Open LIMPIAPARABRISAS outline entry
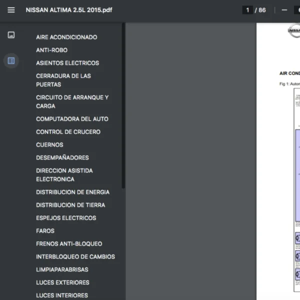The height and width of the screenshot is (300, 300). [x=62, y=269]
